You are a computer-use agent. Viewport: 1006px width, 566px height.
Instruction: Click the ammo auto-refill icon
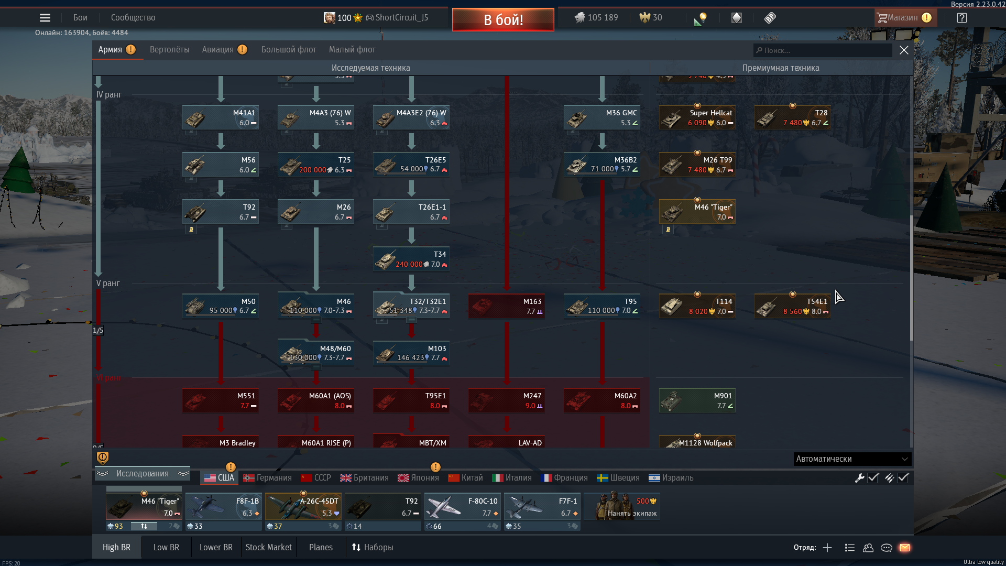coord(889,478)
